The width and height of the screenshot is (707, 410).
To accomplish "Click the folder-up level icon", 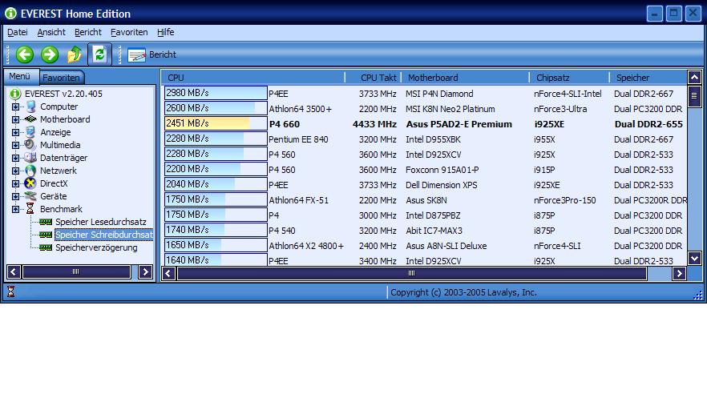I will pyautogui.click(x=75, y=54).
